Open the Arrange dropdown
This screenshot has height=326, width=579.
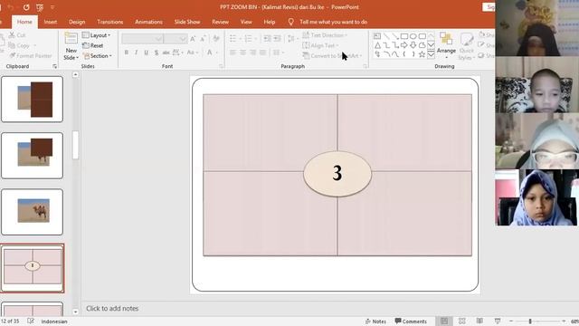coord(446,46)
